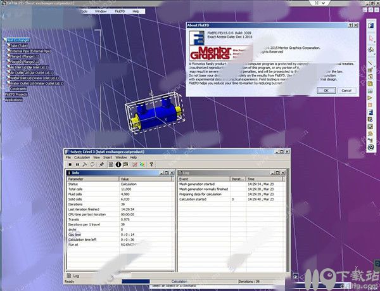380x291 pixels.
Task: Click the 'Calculation time left' parameter
Action: tap(82, 240)
